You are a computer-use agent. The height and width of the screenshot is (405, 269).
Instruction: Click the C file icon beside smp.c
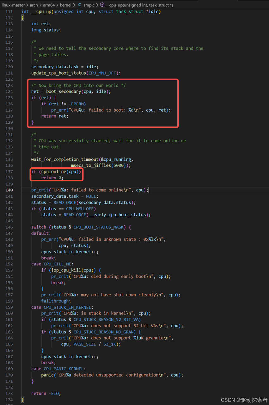click(80, 5)
